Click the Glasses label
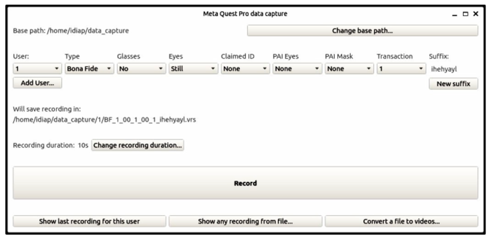Image resolution: width=491 pixels, height=240 pixels. coord(129,56)
